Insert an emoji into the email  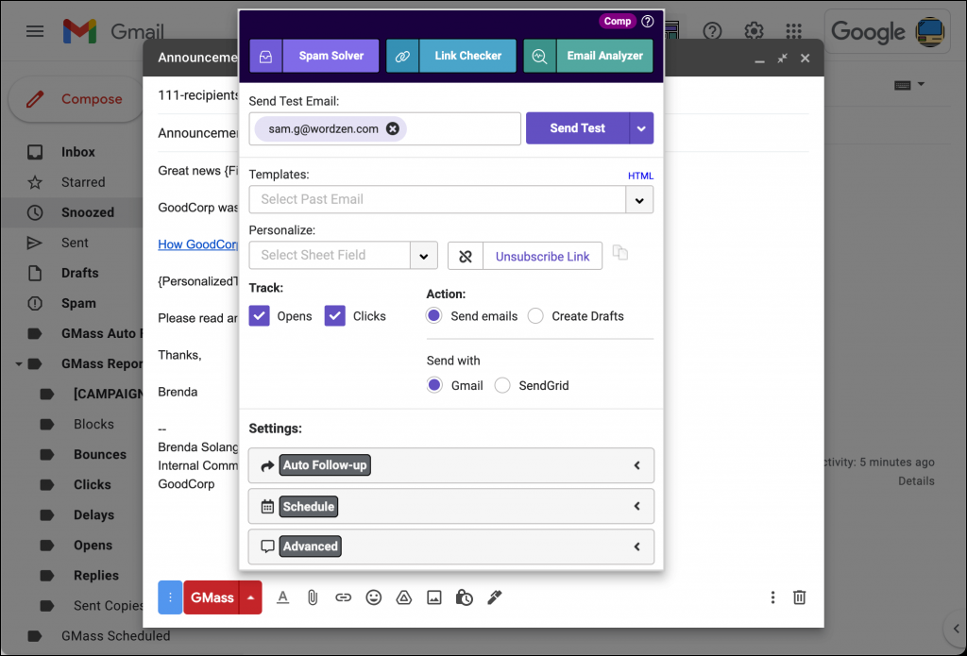point(373,597)
